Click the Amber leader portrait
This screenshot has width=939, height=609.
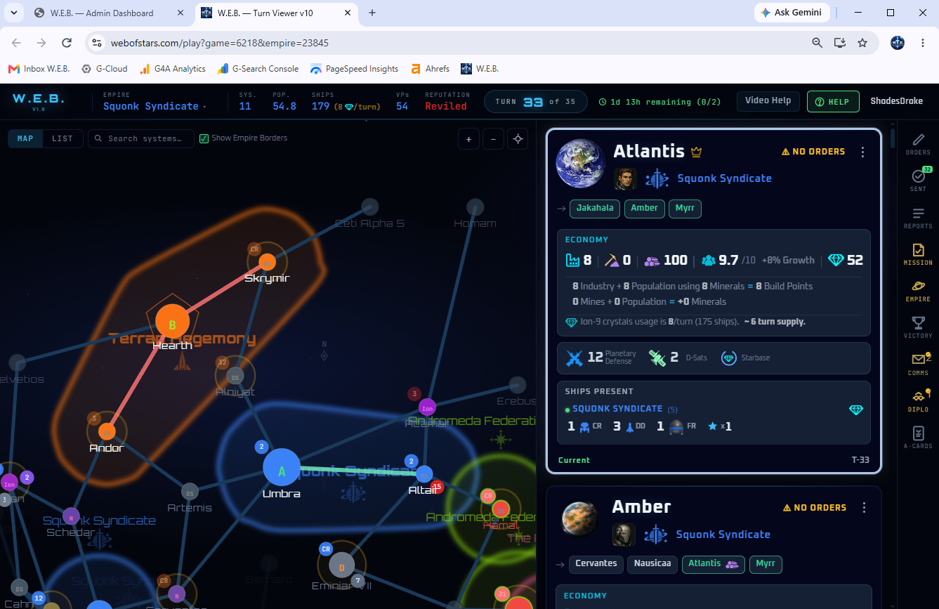click(624, 535)
